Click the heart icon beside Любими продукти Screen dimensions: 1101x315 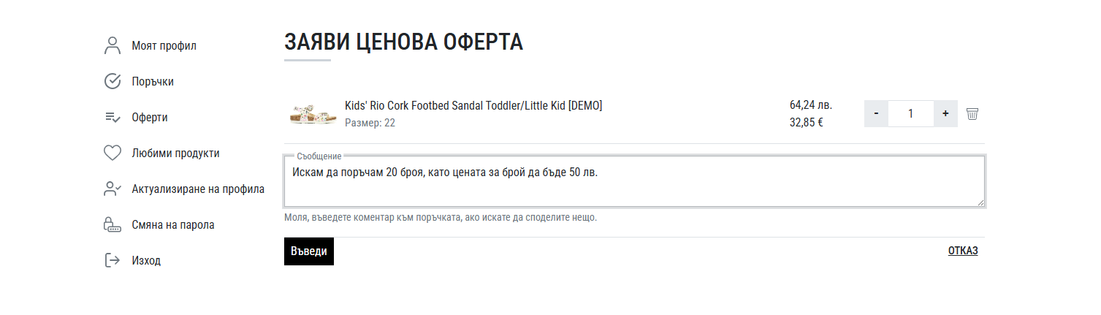coord(112,153)
